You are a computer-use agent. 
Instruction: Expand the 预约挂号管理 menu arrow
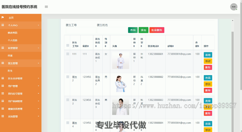click(38, 93)
